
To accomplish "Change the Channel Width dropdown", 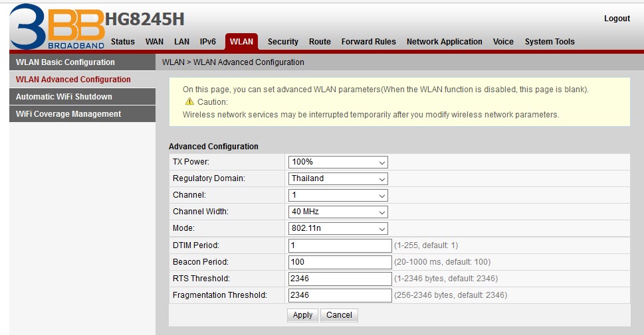I will [x=338, y=212].
